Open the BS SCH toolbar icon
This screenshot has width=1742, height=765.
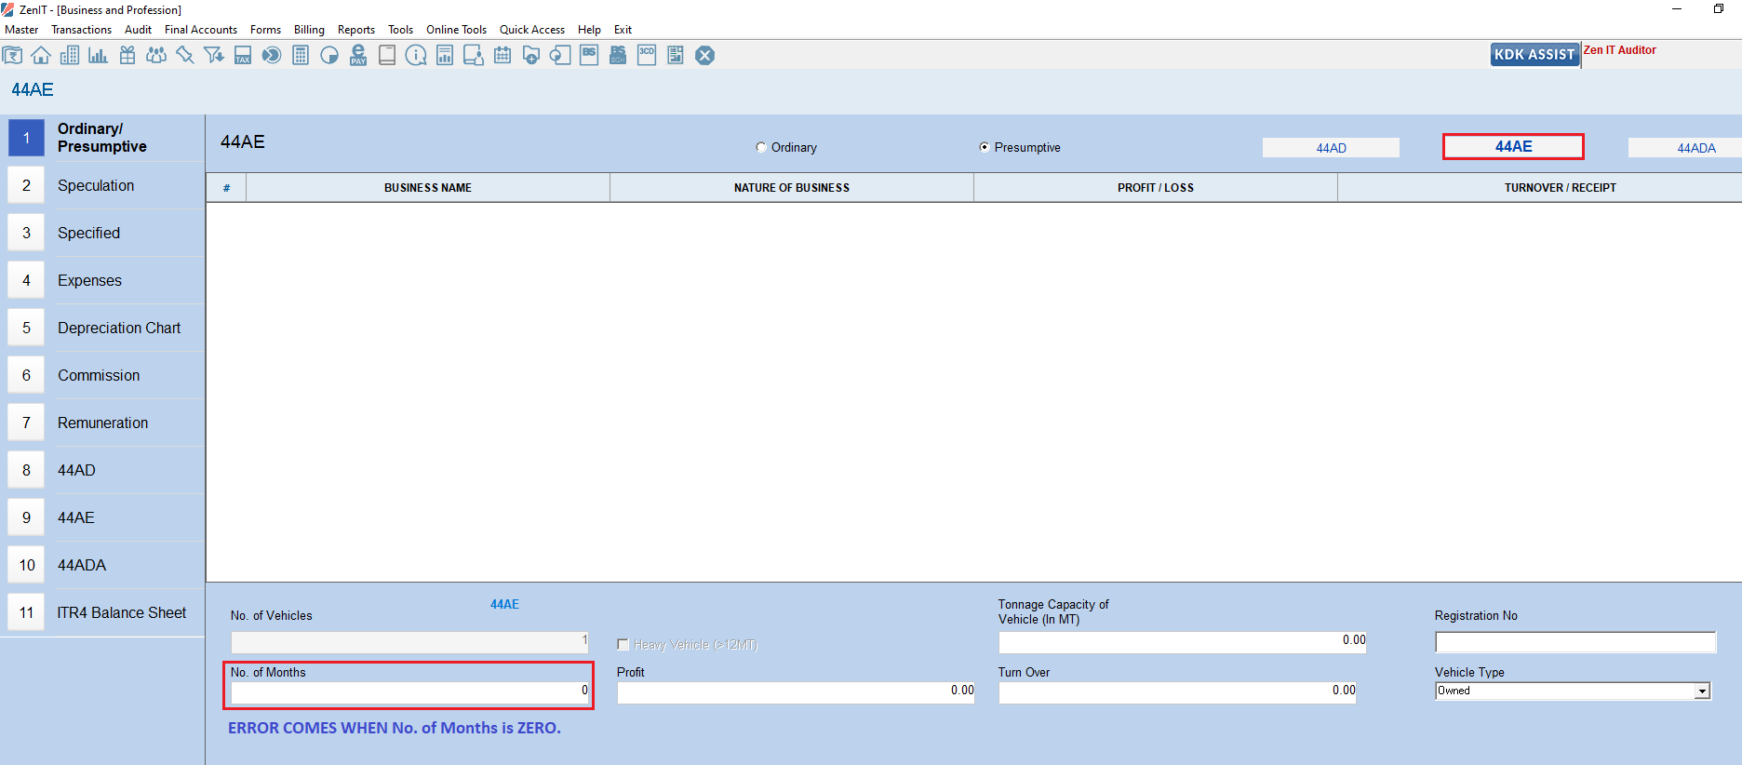pyautogui.click(x=618, y=56)
